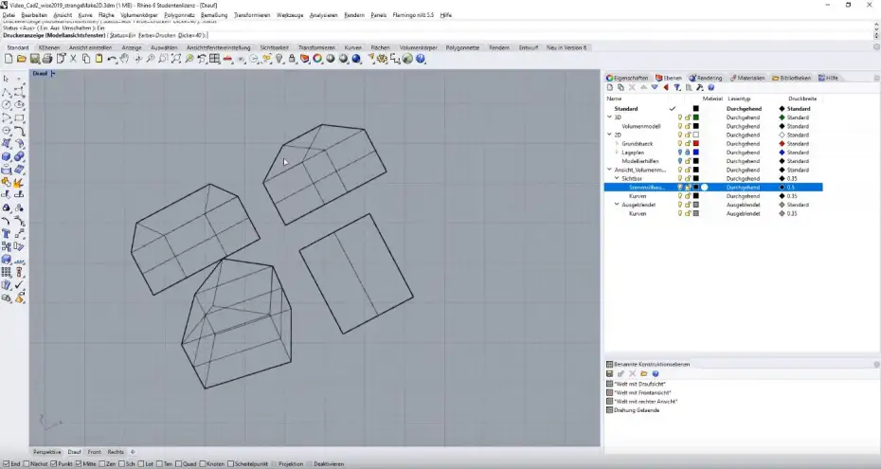Viewport: 881px width, 469px height.
Task: Click the four-viewport layout grid icon
Action: 215,59
